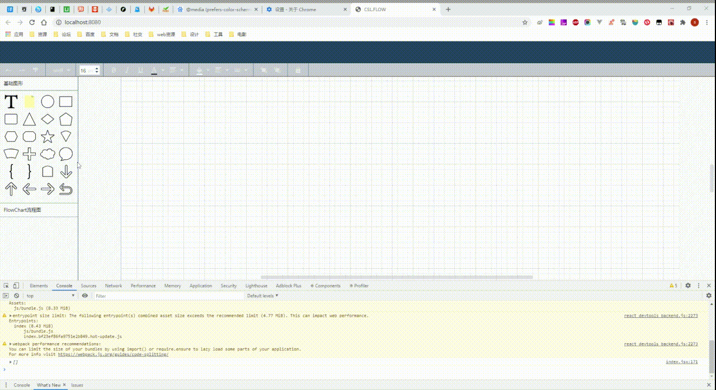Screen dimensions: 716x390
Task: Open DevTools settings gear
Action: pos(688,286)
